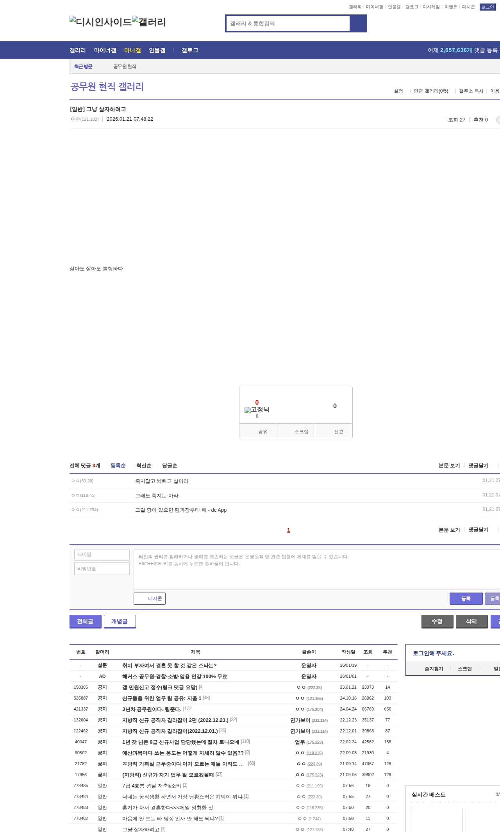Click the 고정닉 icon in the recommend box
This screenshot has height=832, width=500.
(257, 410)
